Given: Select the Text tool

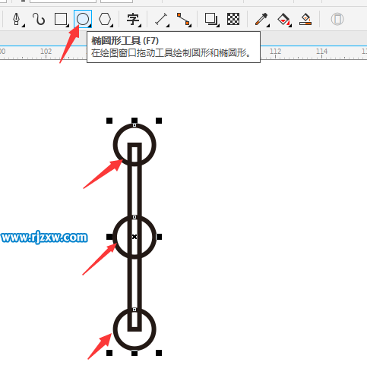Looking at the screenshot, I should pos(133,19).
